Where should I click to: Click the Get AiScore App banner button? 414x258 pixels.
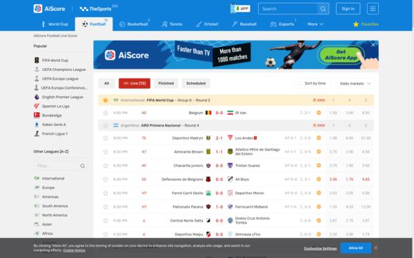click(x=341, y=55)
